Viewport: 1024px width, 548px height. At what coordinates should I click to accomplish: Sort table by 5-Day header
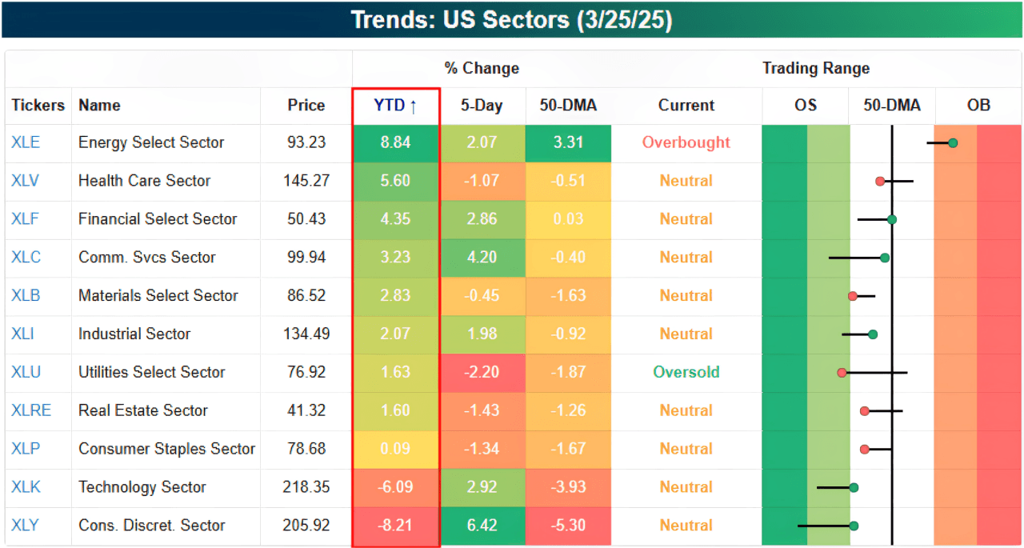point(482,106)
